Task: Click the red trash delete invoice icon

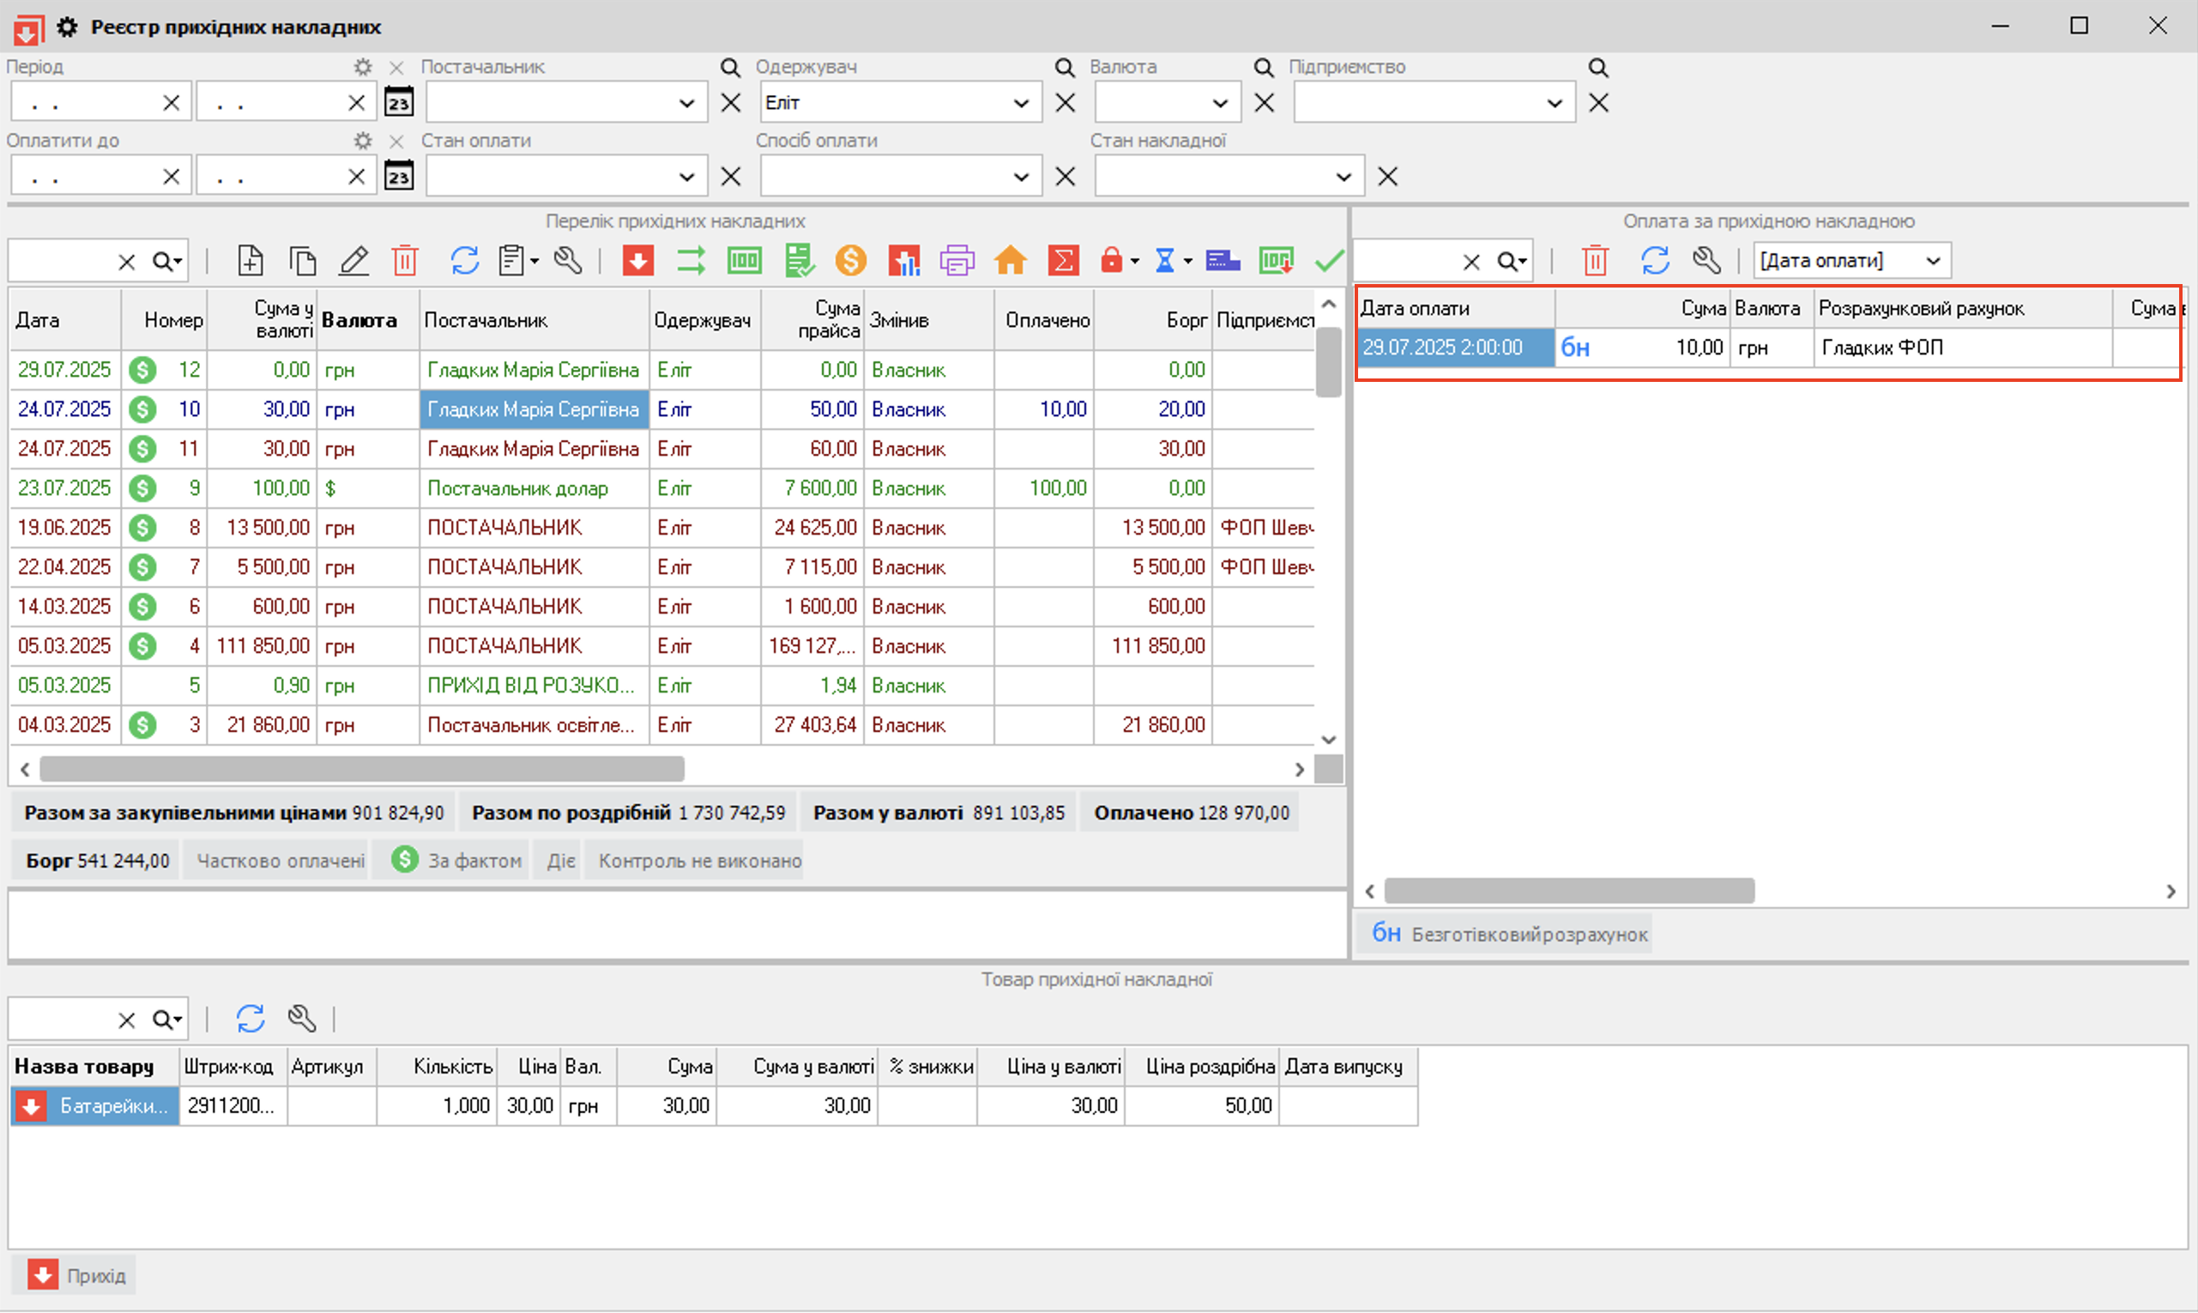Action: pyautogui.click(x=405, y=261)
